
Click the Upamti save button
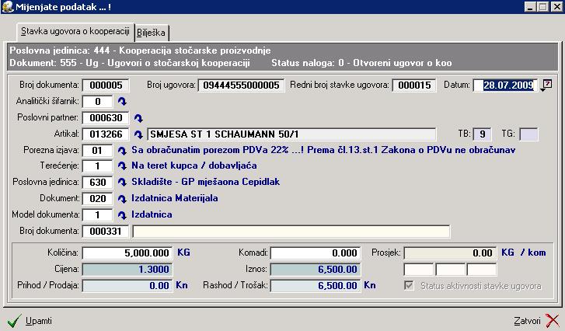point(30,320)
